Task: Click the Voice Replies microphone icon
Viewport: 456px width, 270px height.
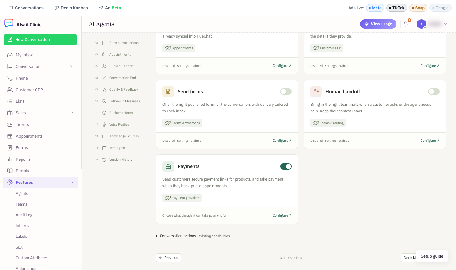Action: tap(104, 125)
